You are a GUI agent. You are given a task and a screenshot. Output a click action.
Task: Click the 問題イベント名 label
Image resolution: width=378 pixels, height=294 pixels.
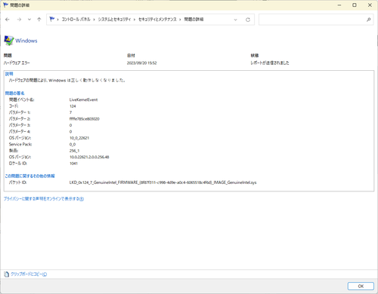(x=22, y=100)
